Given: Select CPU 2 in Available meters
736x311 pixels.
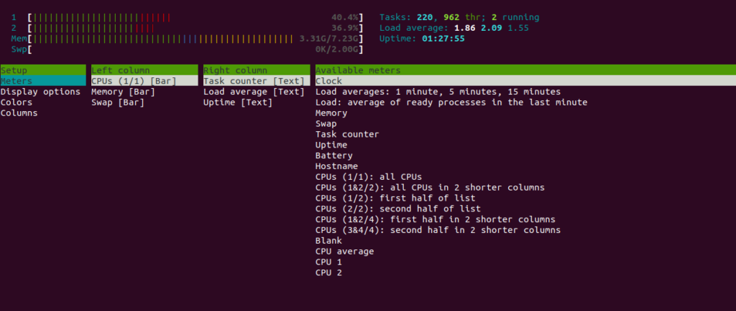Looking at the screenshot, I should coord(328,272).
